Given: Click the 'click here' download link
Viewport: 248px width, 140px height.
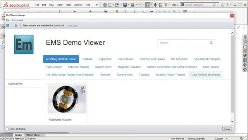Looking at the screenshot, I should 72,26.
